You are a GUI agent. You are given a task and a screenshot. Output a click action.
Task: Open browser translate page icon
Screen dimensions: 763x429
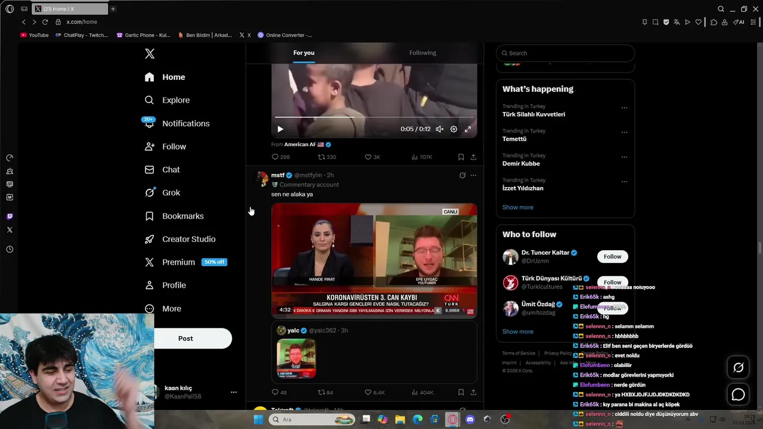point(677,22)
